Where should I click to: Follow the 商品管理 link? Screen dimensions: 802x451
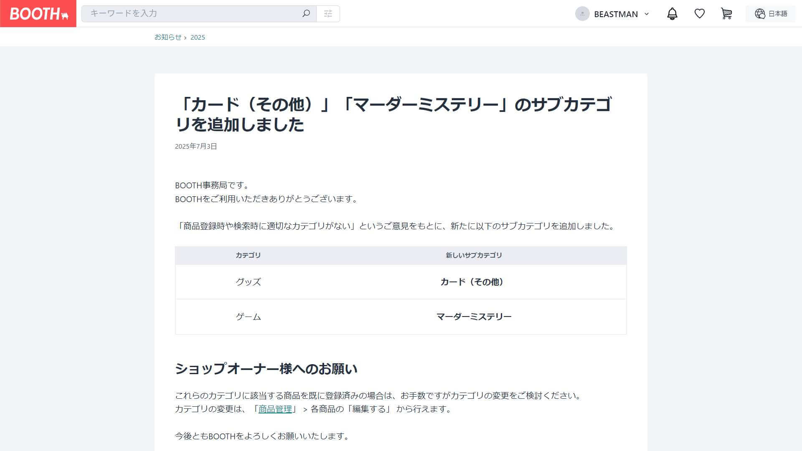275,409
